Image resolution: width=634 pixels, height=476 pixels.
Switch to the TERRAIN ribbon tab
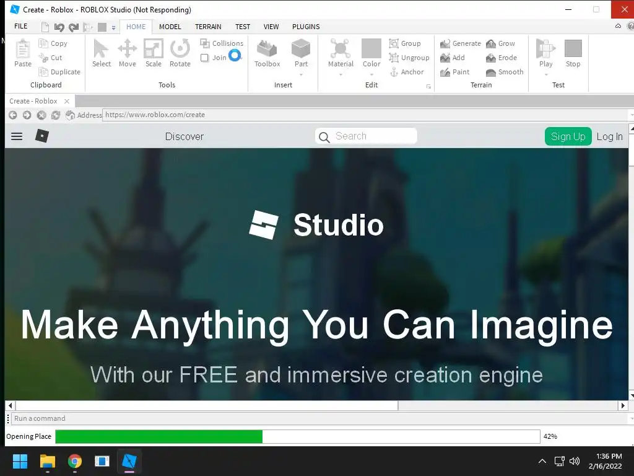pos(208,27)
